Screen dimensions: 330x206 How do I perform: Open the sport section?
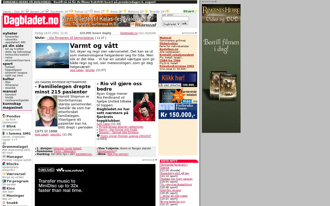pyautogui.click(x=8, y=64)
